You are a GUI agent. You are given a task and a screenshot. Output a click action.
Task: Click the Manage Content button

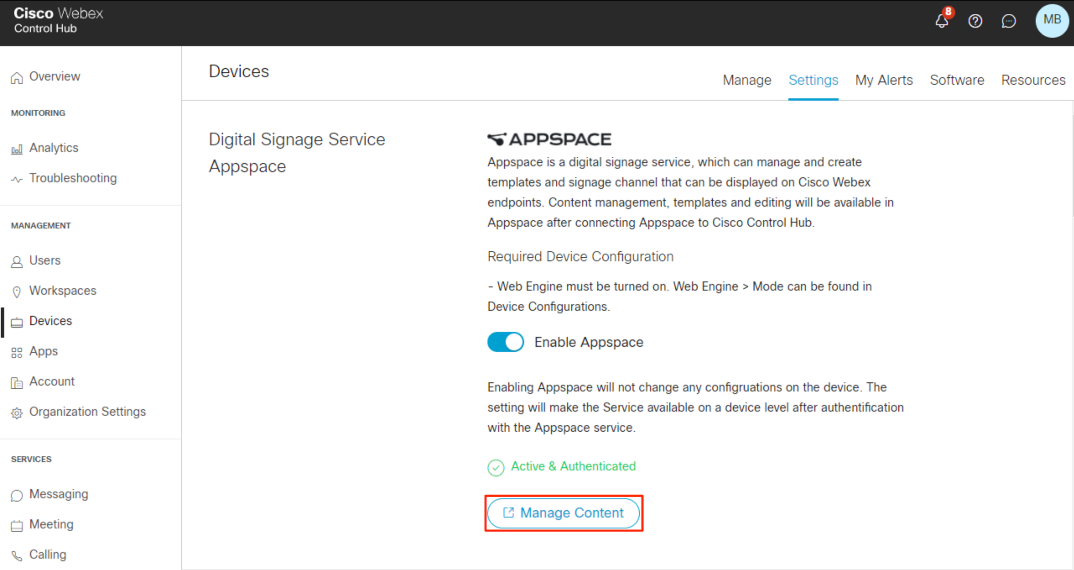coord(564,513)
